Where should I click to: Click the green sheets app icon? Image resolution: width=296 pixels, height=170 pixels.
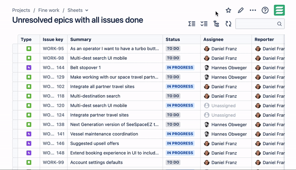coord(279,10)
